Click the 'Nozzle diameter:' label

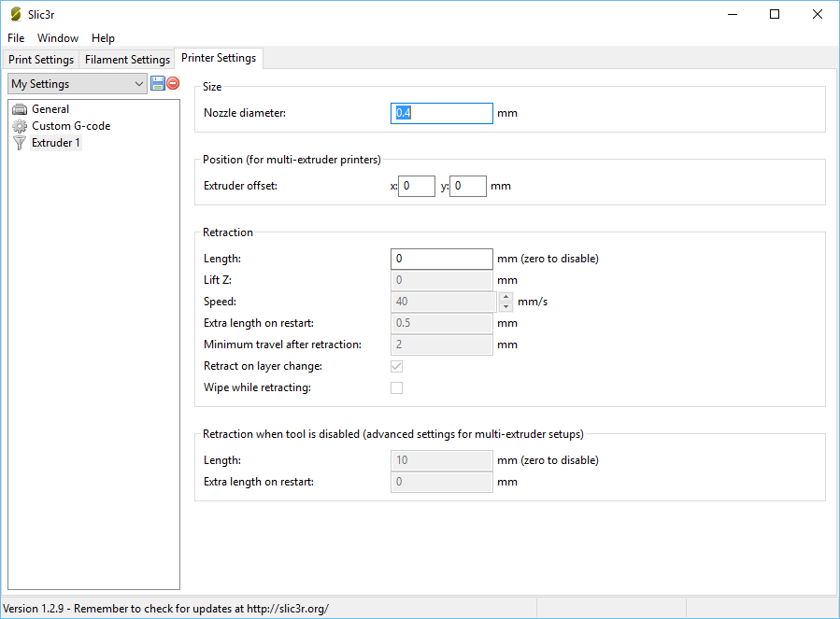[245, 113]
